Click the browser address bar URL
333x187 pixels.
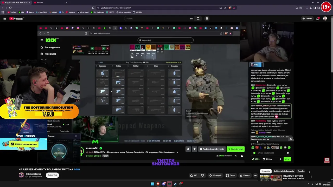pos(116,8)
